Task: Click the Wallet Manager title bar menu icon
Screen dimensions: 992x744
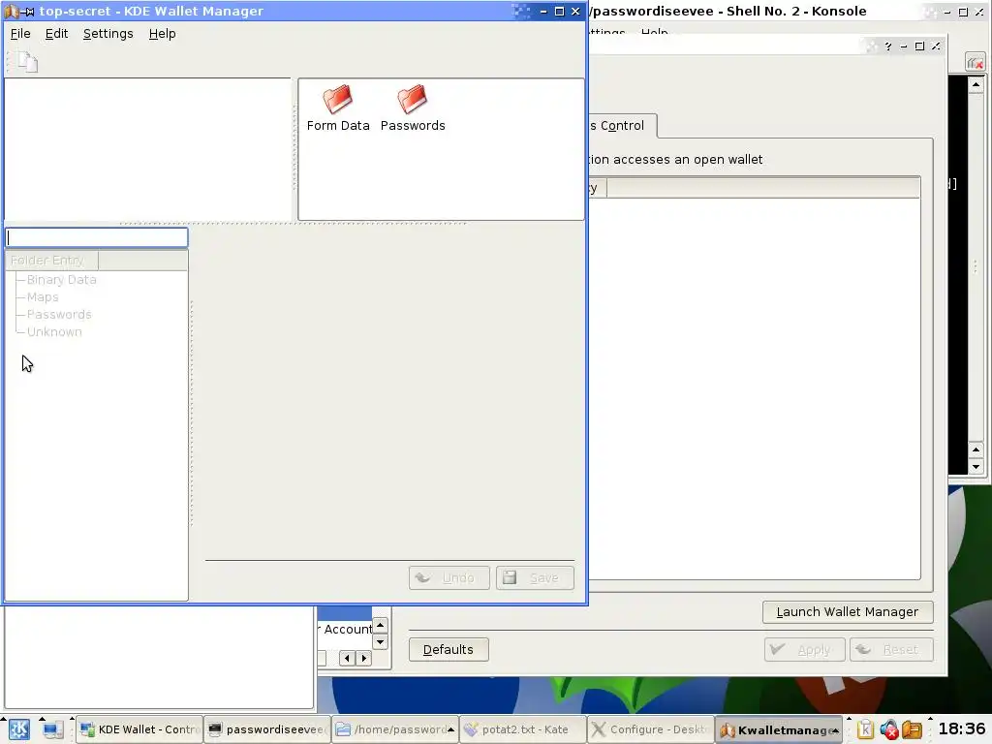Action: pos(11,11)
